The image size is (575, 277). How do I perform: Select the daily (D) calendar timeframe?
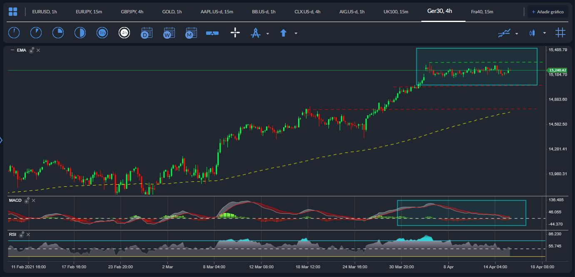coord(147,33)
